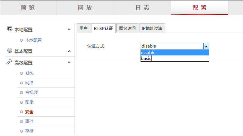Click the 本地配置 monitor icon
243x136 pixels.
pos(9,29)
